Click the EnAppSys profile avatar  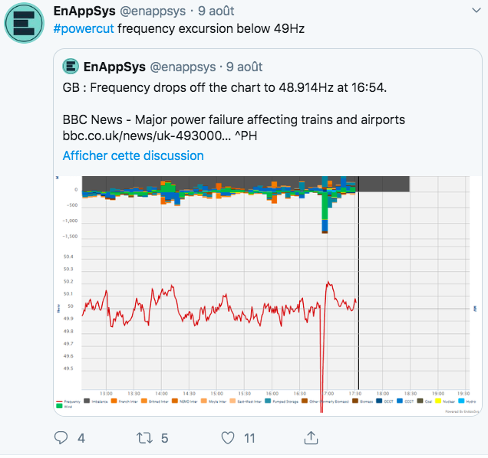pos(24,23)
